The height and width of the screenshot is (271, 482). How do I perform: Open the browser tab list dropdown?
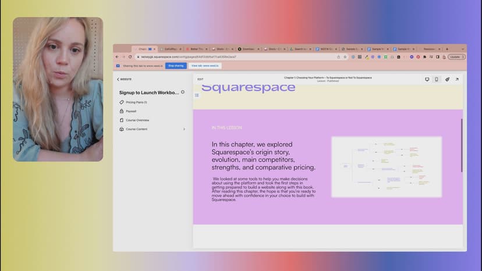(462, 49)
